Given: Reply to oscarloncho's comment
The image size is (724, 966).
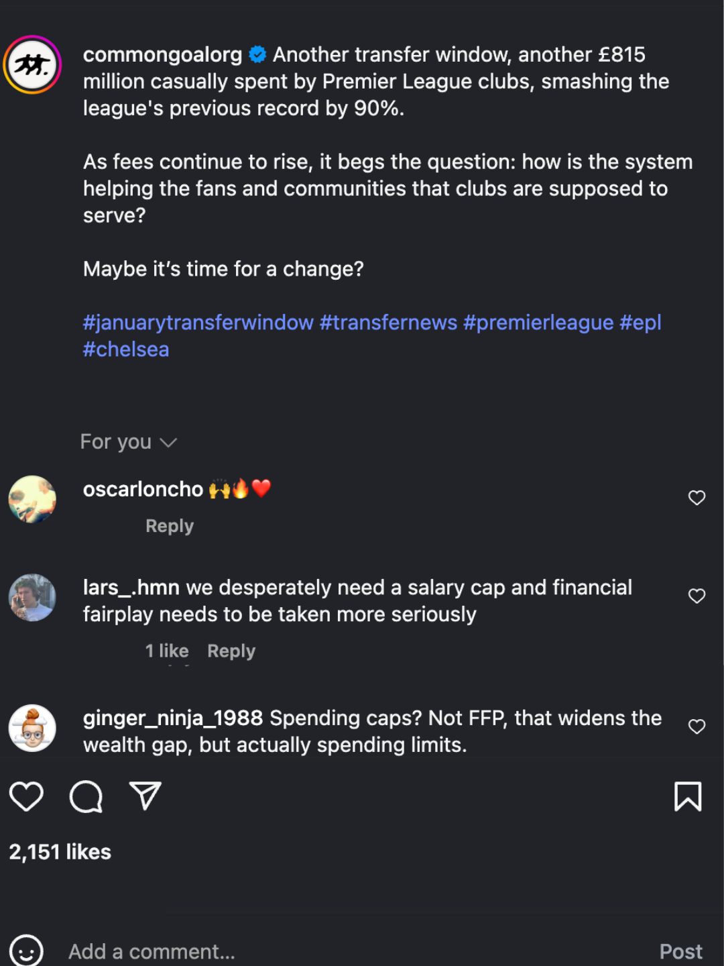Looking at the screenshot, I should [x=170, y=526].
